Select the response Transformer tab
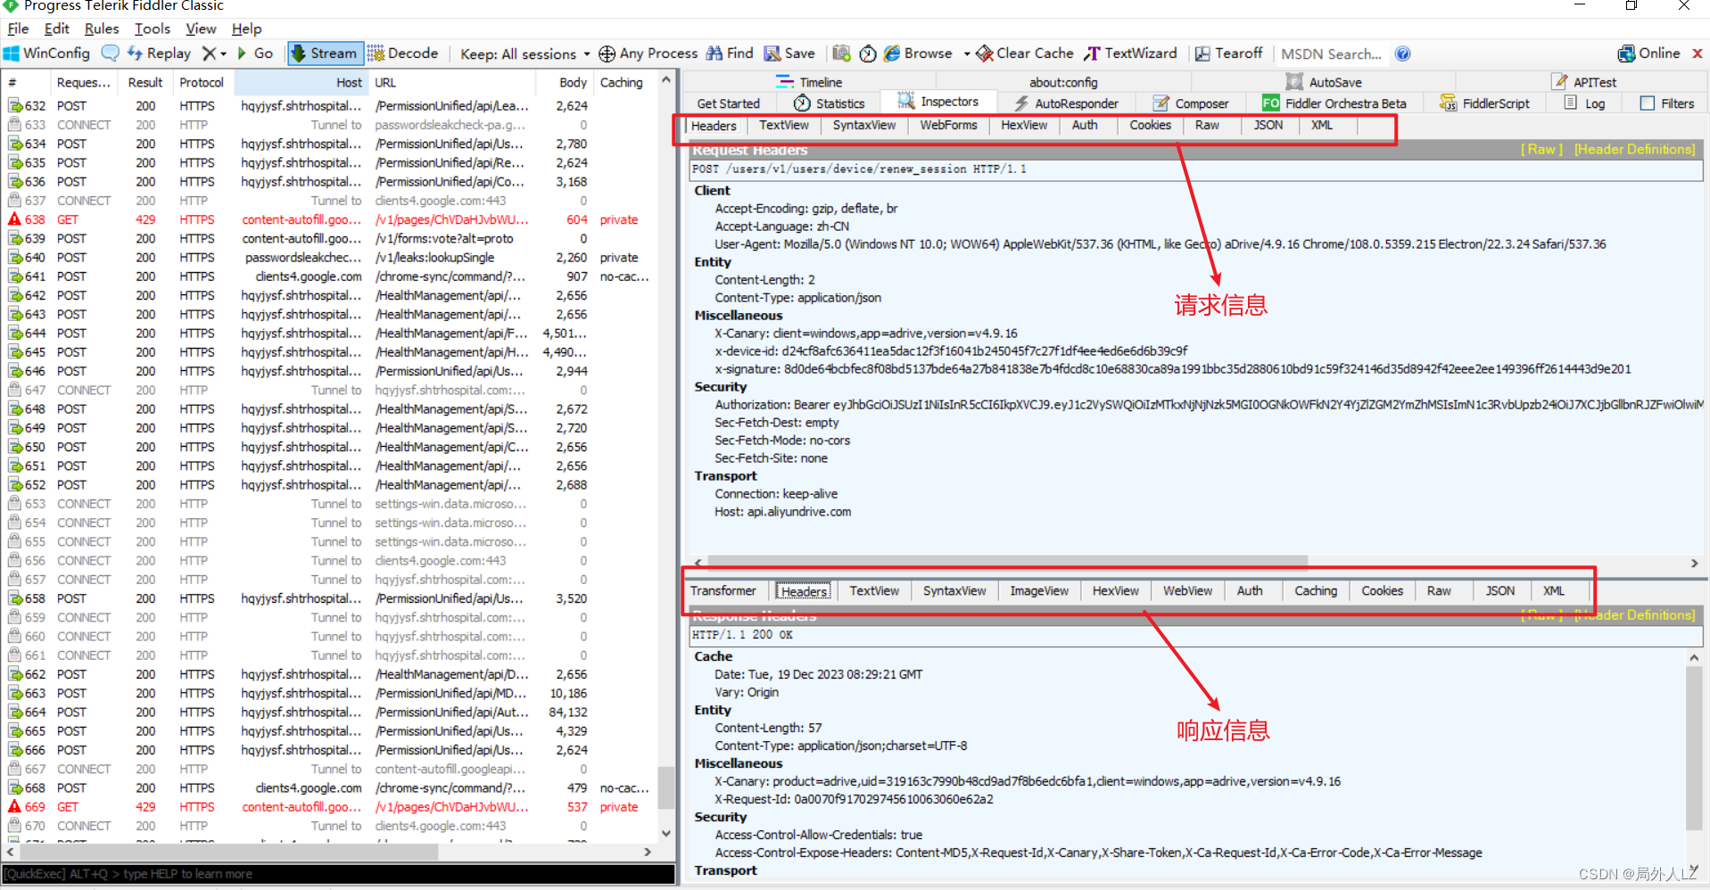 tap(723, 591)
